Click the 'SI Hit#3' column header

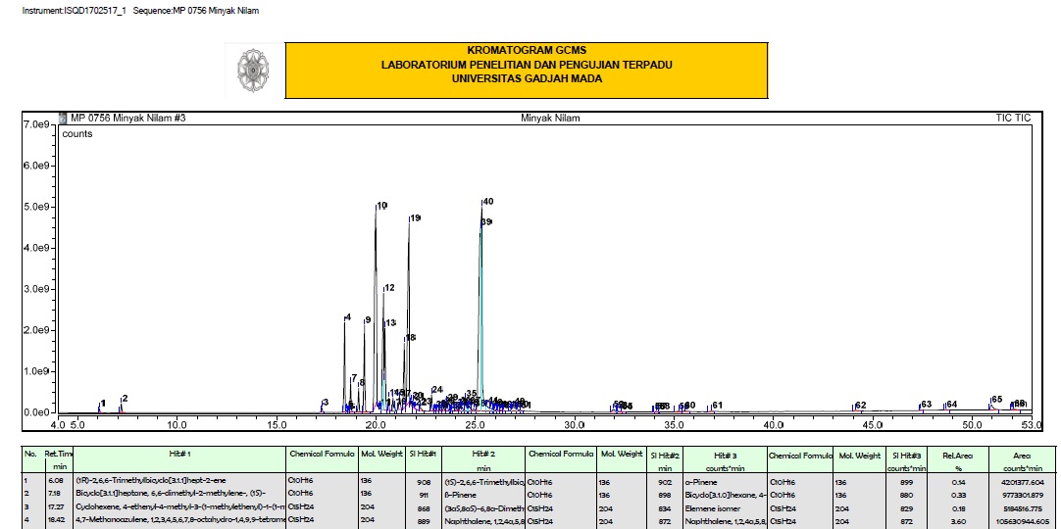(x=907, y=456)
